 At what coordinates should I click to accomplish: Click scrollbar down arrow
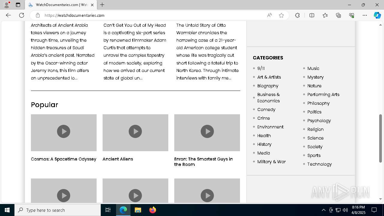click(380, 199)
